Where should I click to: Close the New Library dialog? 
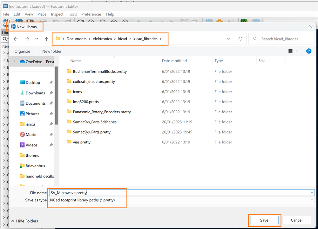click(311, 27)
